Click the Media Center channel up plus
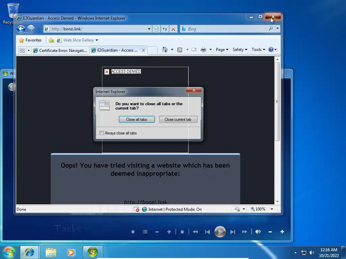The width and height of the screenshot is (346, 259). pyautogui.click(x=169, y=232)
